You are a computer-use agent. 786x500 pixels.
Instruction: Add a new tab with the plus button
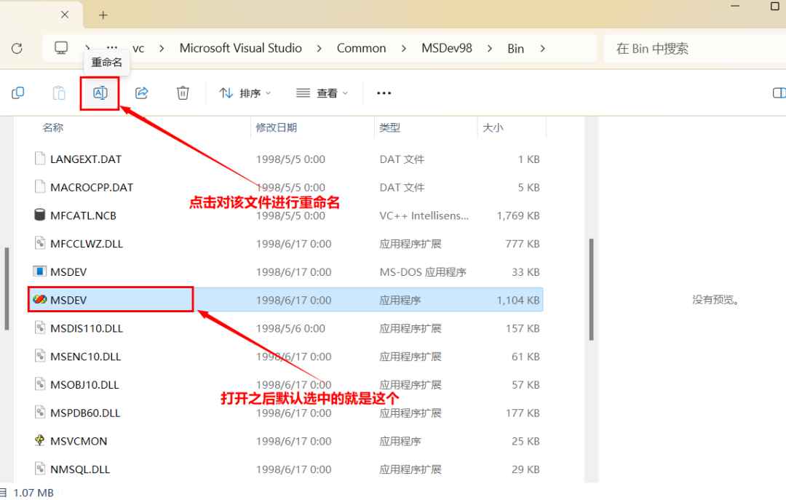point(103,15)
